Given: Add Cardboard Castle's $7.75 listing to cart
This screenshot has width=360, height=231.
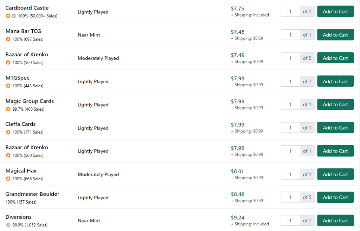Looking at the screenshot, I should pos(335,12).
